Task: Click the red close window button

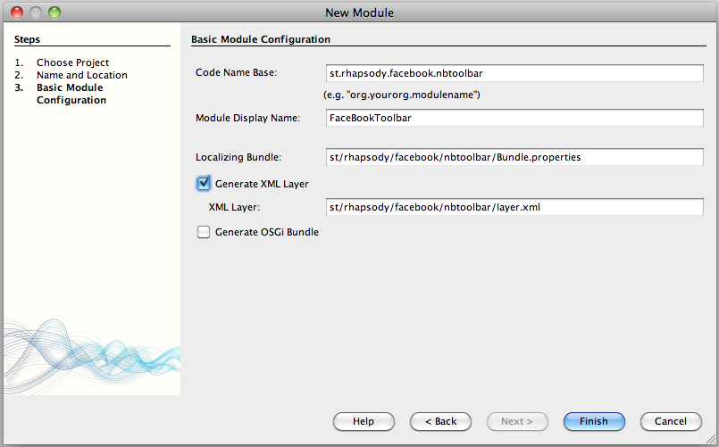Action: [x=17, y=12]
